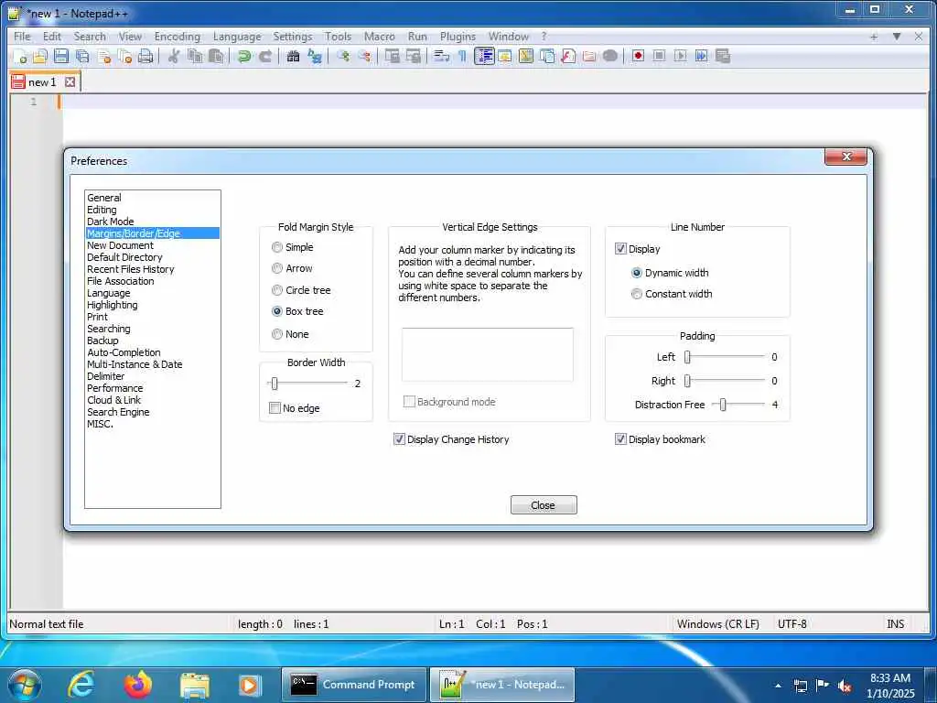937x703 pixels.
Task: Click the Playback macro icon
Action: coord(680,56)
